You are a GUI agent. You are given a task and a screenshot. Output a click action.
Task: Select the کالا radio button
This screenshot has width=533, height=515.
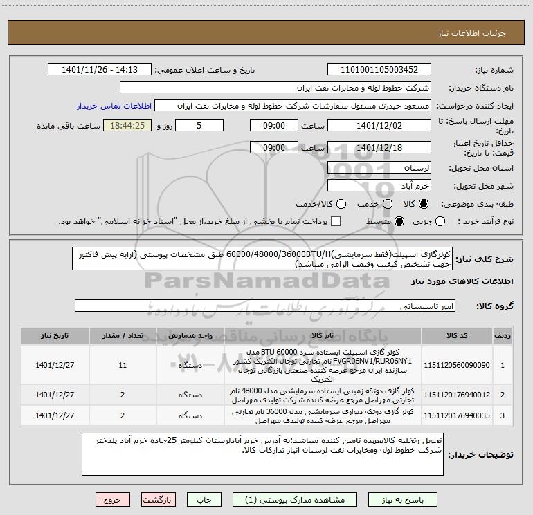click(x=424, y=204)
